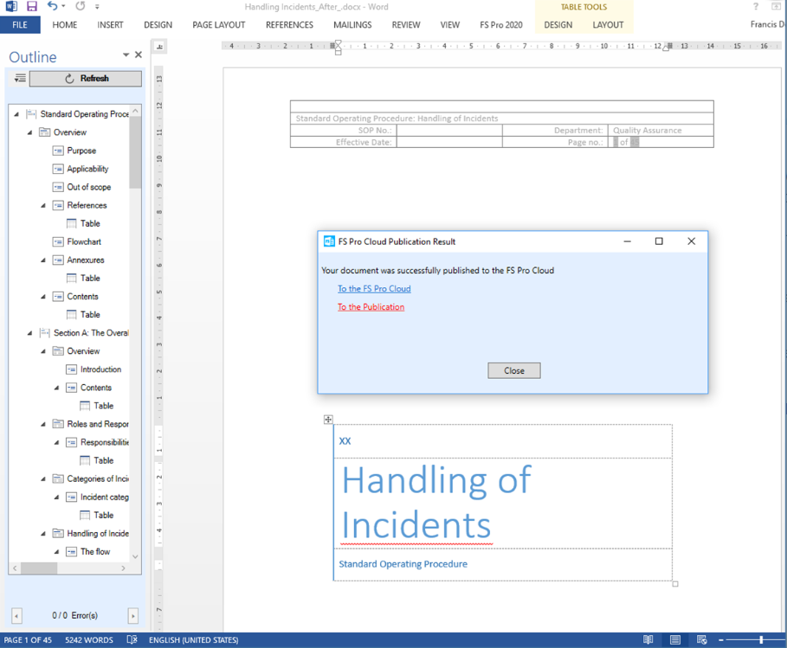Select Print Layout view in status bar
787x648 pixels.
point(674,639)
